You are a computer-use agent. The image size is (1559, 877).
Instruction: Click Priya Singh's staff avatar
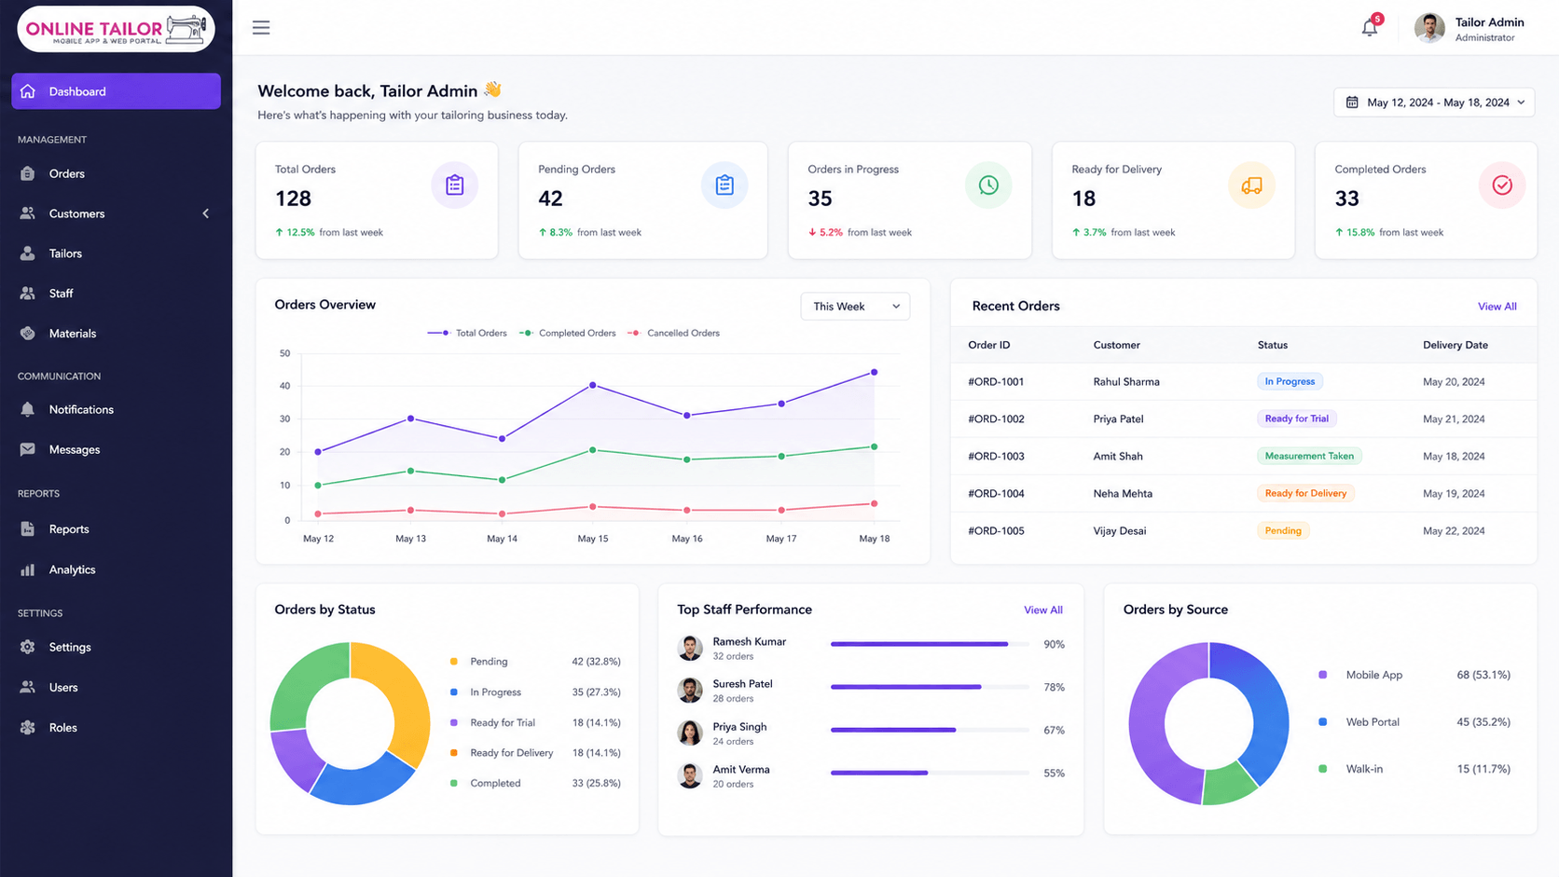click(690, 733)
